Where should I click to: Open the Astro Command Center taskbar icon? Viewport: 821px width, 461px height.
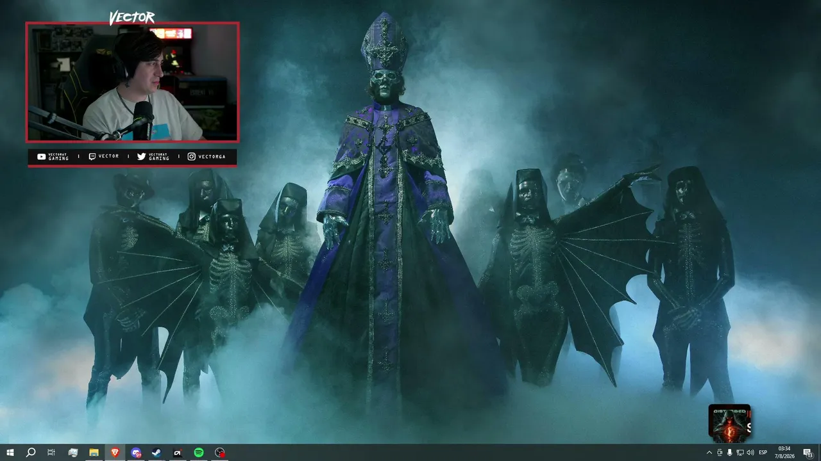tap(178, 453)
